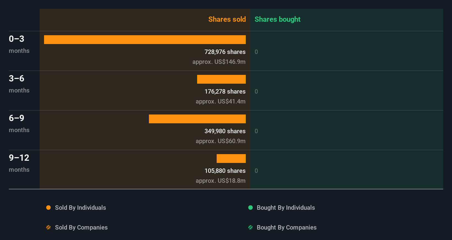Image resolution: width=452 pixels, height=240 pixels.
Task: Click the Shares bought column header
Action: point(277,19)
